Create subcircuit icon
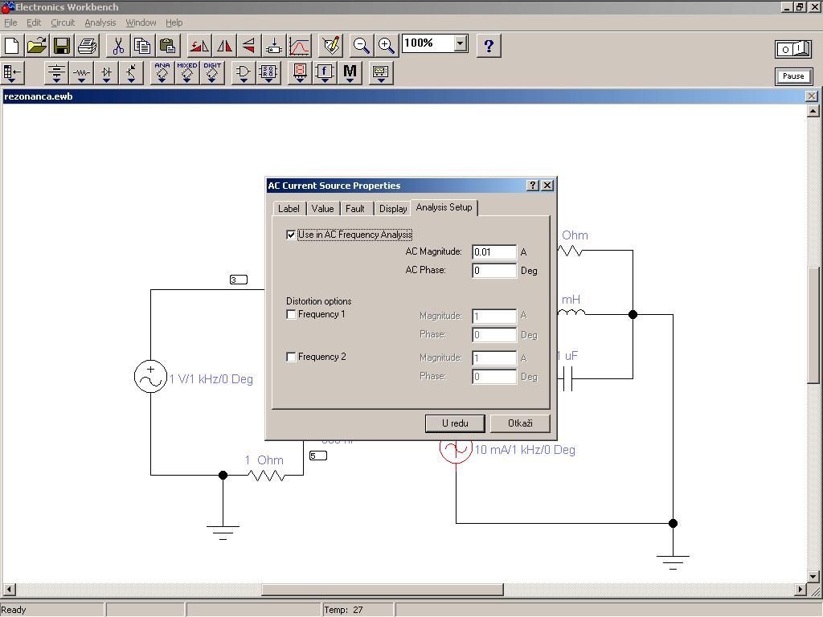Image resolution: width=823 pixels, height=617 pixels. (274, 46)
